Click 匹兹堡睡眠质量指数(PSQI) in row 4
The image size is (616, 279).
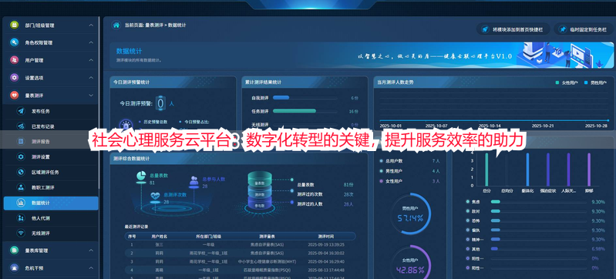[x=267, y=270]
